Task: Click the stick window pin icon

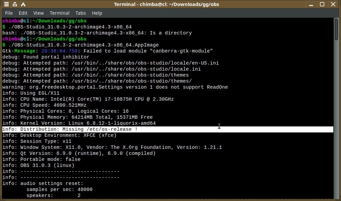Action: (x=15, y=4)
